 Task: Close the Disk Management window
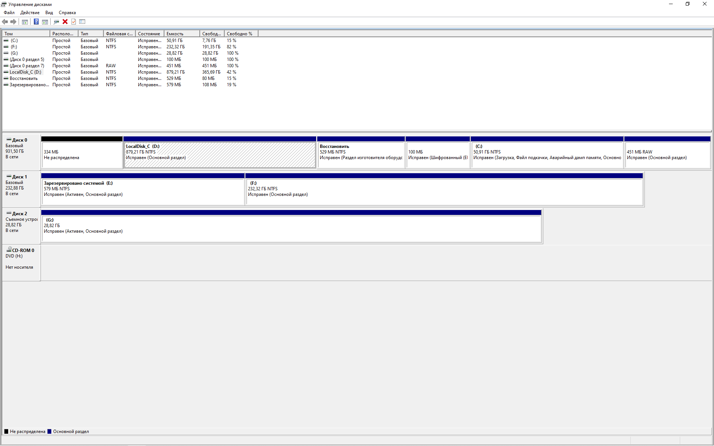point(705,4)
